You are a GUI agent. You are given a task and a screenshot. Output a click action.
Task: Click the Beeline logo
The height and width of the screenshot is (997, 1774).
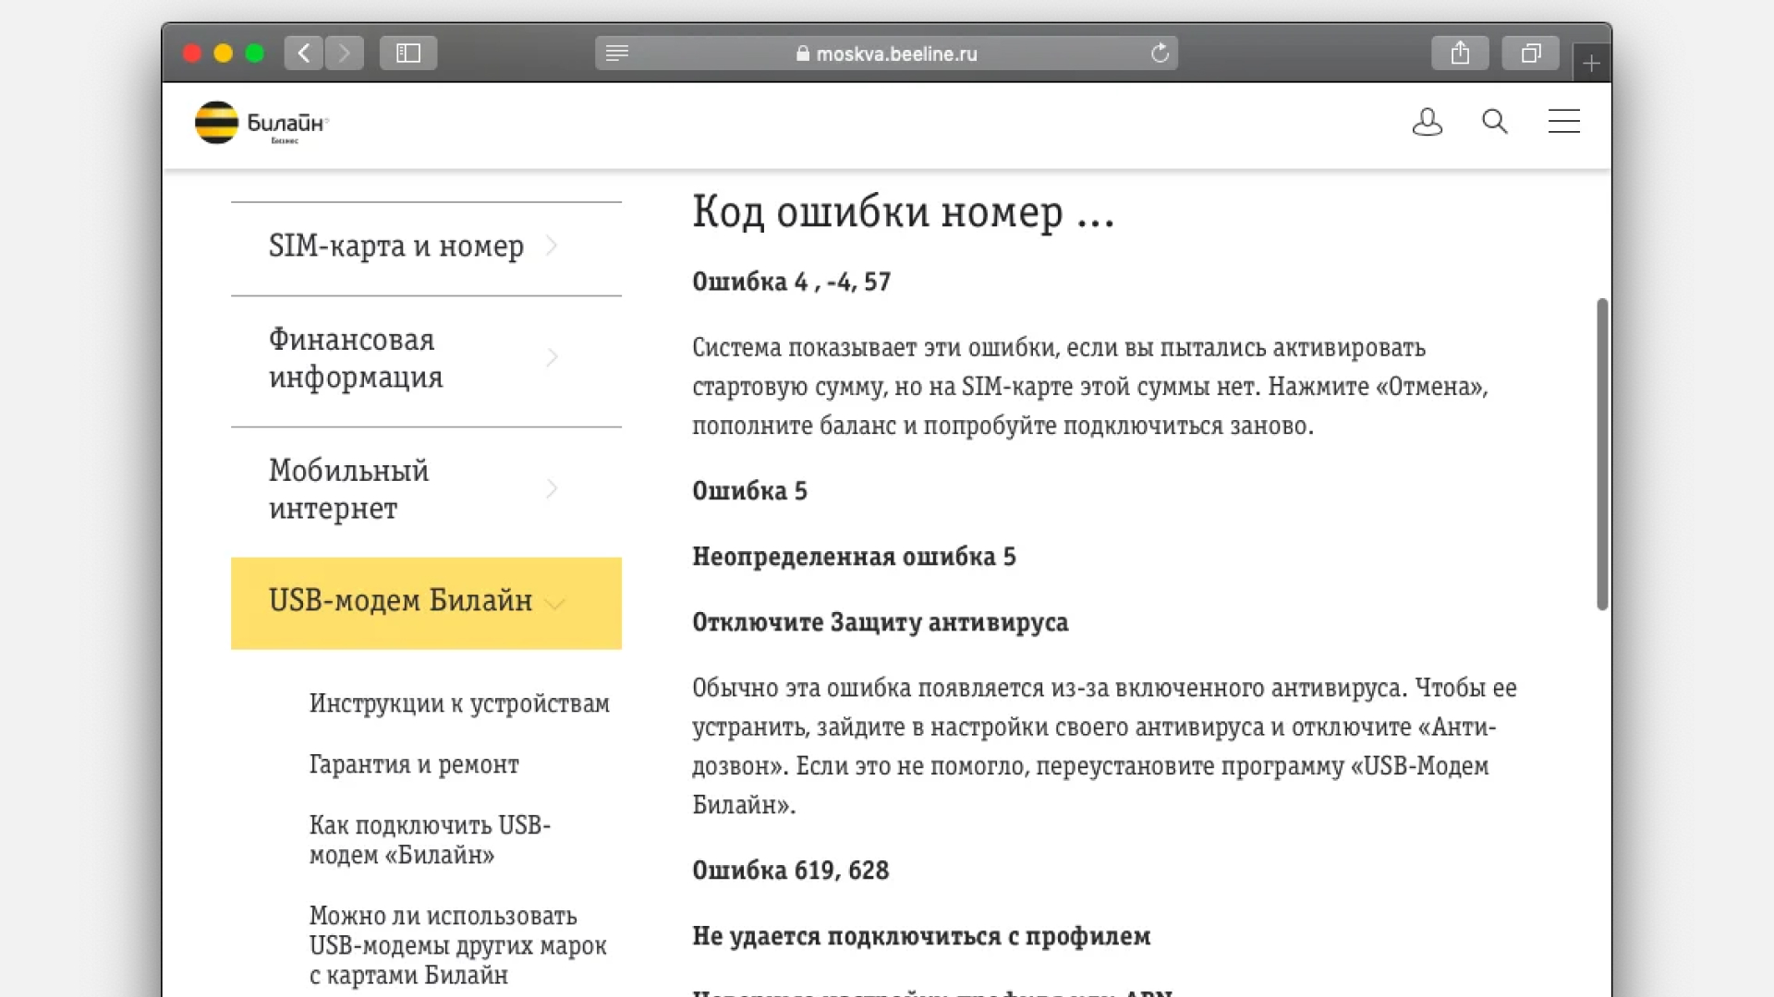261,123
